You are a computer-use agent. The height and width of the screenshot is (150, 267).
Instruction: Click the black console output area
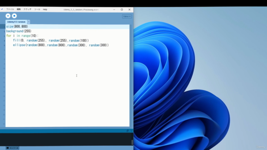(65, 140)
